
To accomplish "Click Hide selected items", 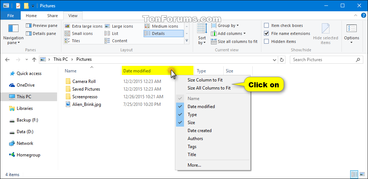I will [325, 34].
